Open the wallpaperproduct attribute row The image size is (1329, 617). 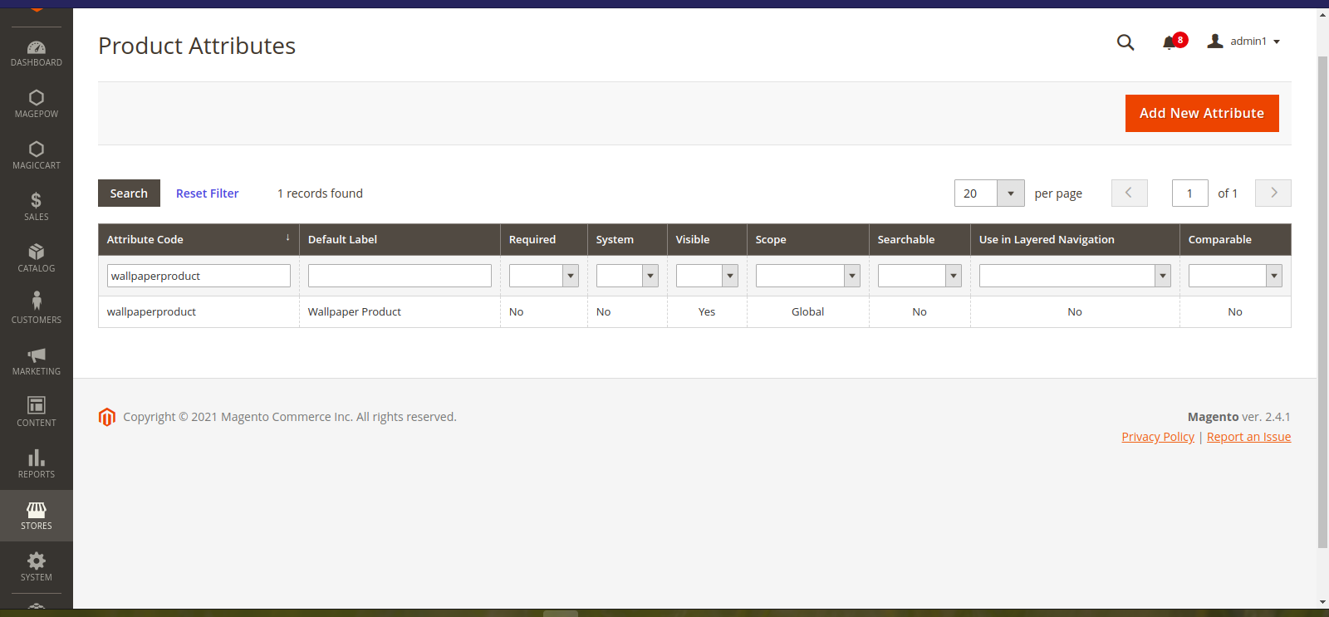pos(151,312)
